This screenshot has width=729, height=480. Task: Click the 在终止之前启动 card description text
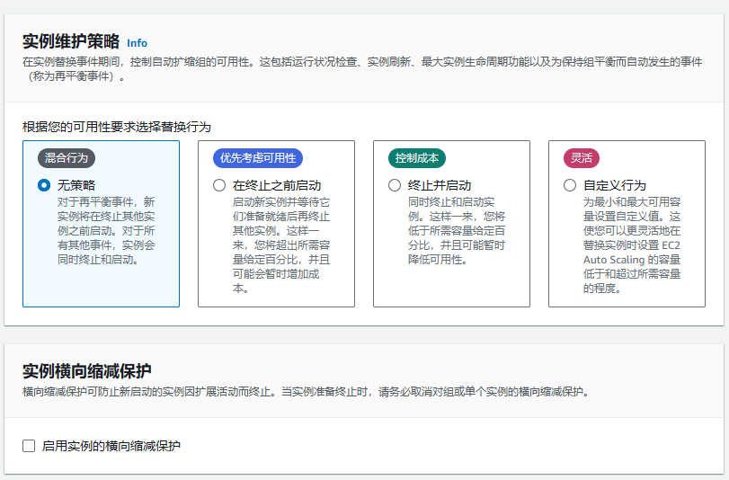pos(281,245)
